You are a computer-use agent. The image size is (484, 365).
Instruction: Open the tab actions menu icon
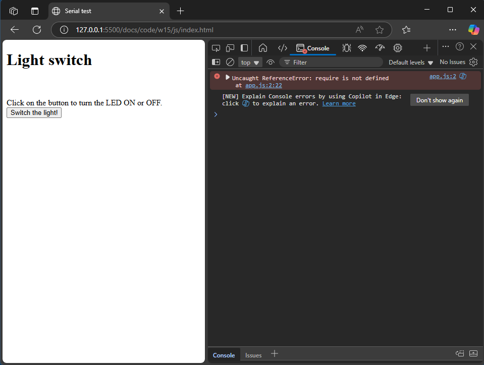point(35,11)
